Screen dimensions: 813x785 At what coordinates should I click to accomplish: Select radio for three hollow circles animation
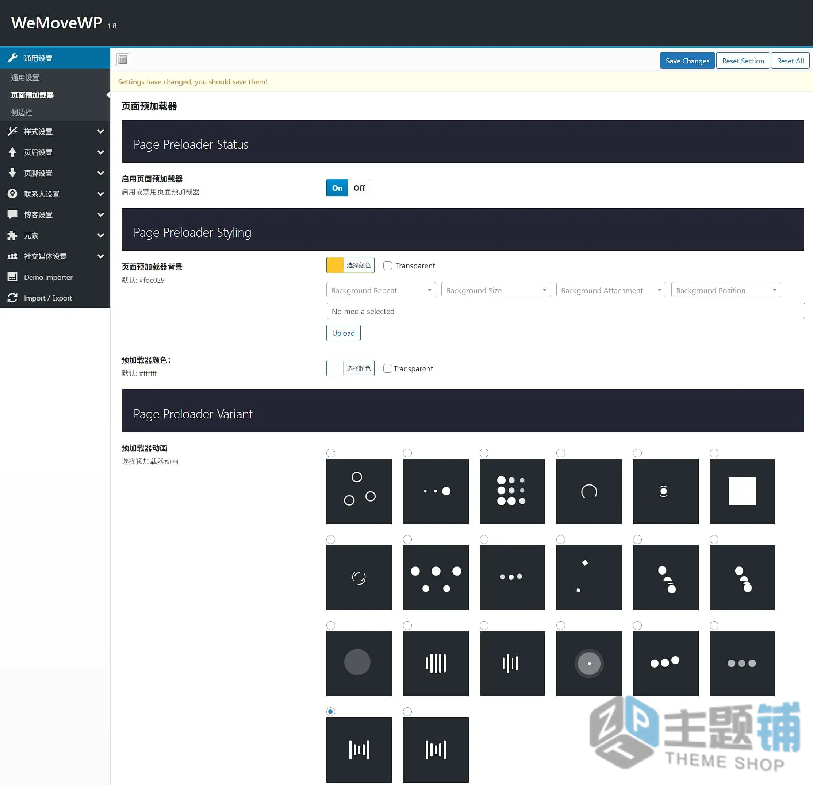[331, 453]
